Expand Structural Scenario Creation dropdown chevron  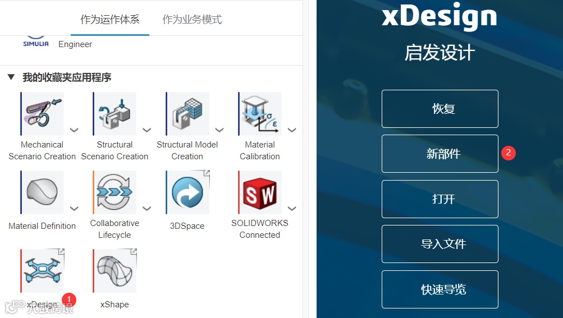147,130
